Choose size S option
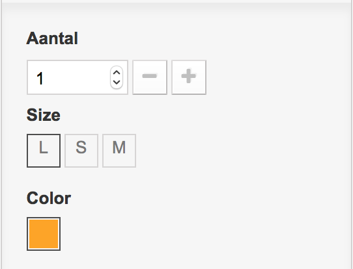This screenshot has height=269, width=353. (x=81, y=151)
